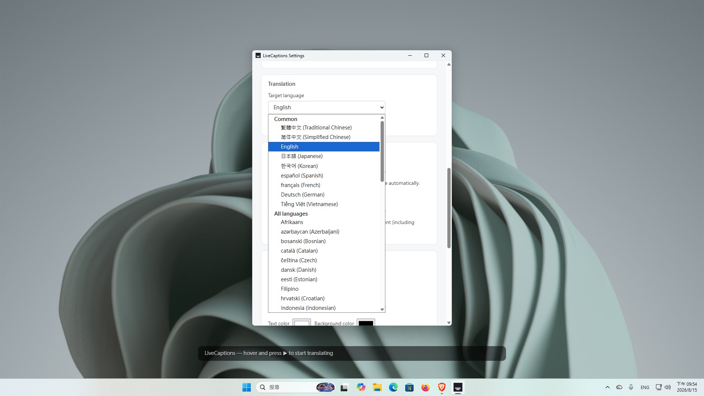Open Task View from the taskbar
The image size is (704, 396).
point(344,387)
